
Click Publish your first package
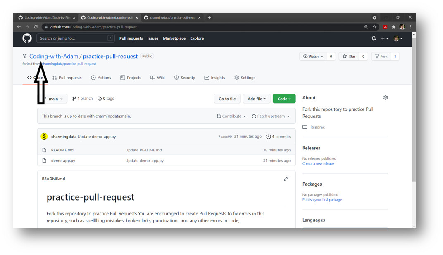pyautogui.click(x=322, y=200)
